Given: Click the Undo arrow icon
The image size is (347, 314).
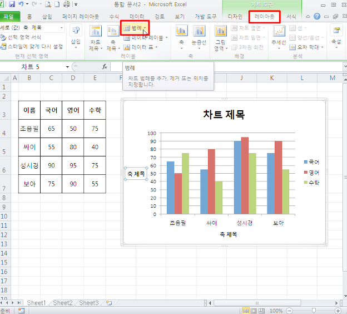Looking at the screenshot, I should pos(21,4).
